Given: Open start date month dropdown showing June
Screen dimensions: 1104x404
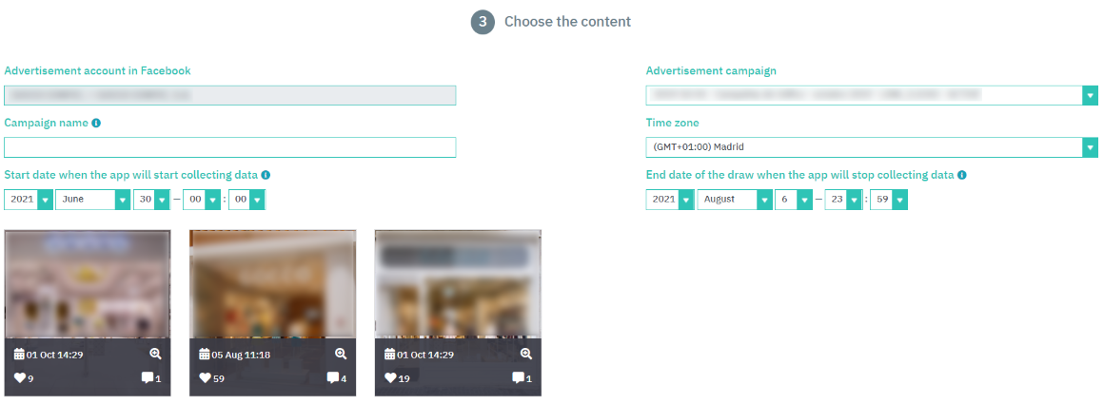Looking at the screenshot, I should (93, 200).
